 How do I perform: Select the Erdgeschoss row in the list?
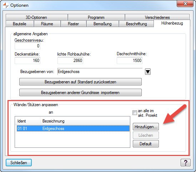coord(73,128)
